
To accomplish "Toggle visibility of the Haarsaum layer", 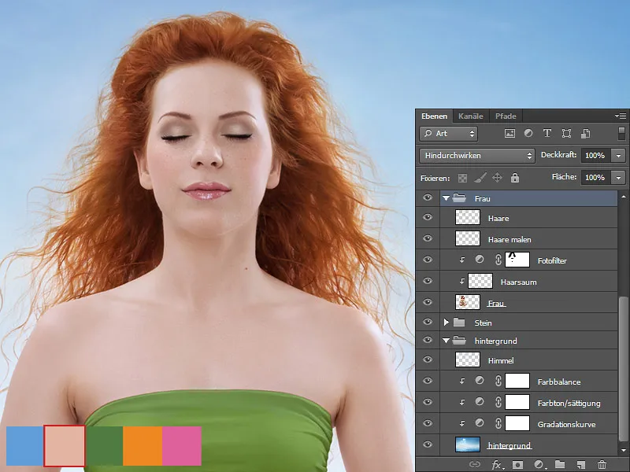I will (428, 281).
